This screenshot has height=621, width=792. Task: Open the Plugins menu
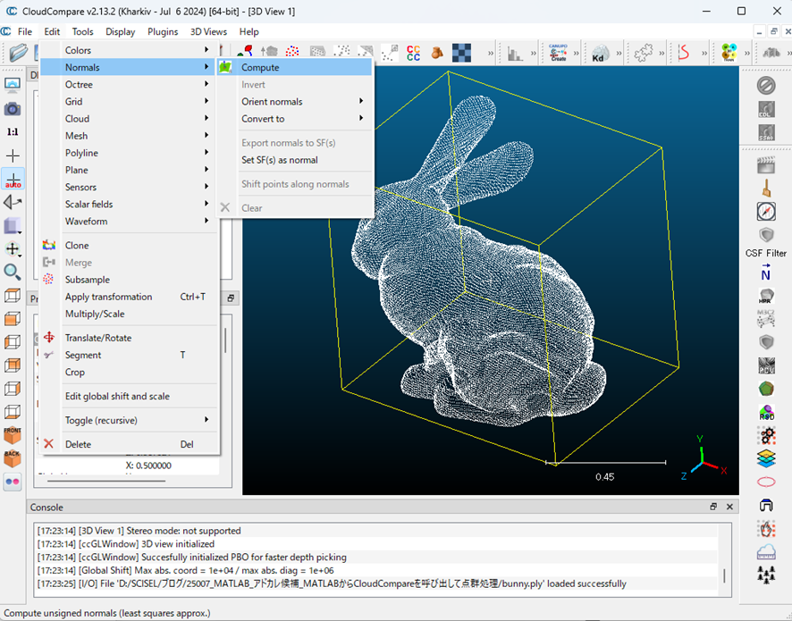coord(163,32)
